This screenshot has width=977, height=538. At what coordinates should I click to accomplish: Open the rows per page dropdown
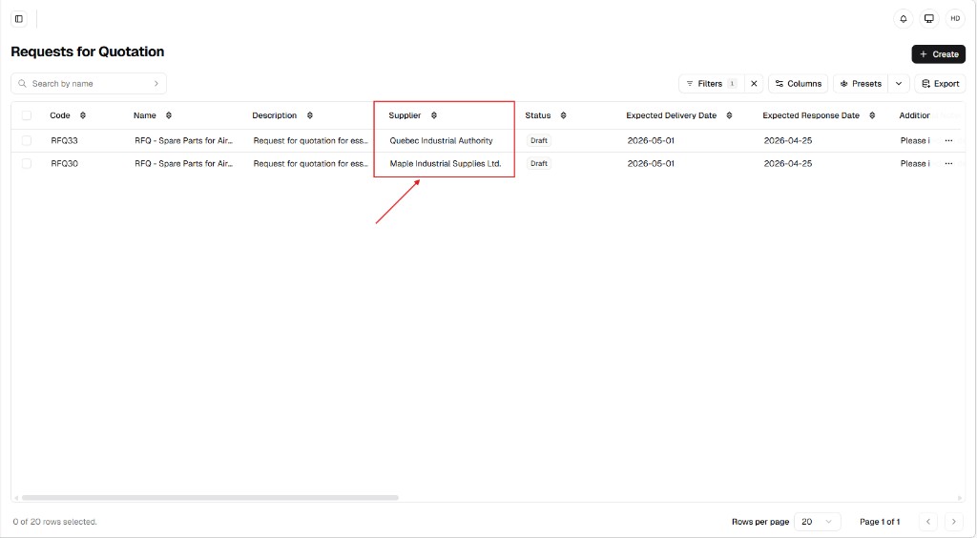817,522
